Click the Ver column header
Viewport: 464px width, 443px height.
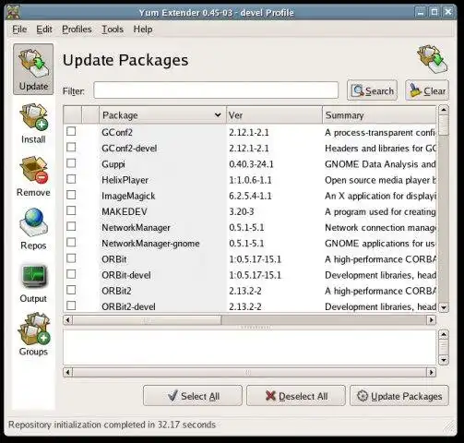pyautogui.click(x=274, y=115)
